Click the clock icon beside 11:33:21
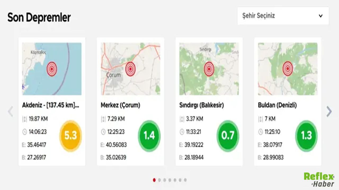The width and height of the screenshot is (339, 190). click(x=182, y=132)
